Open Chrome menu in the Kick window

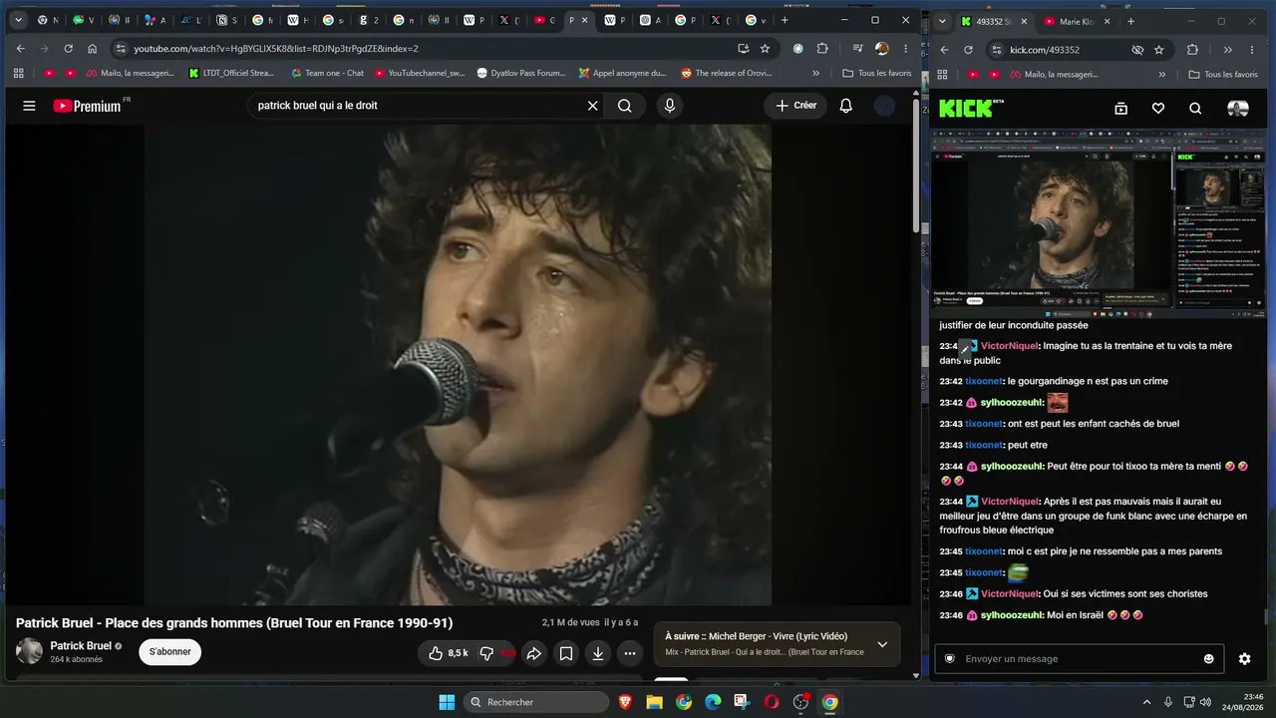pyautogui.click(x=1250, y=50)
